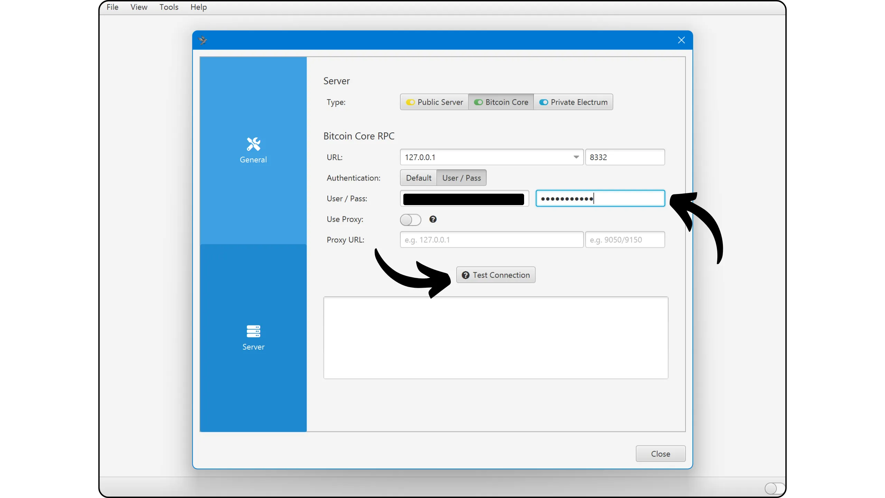Toggle the status bar connection switch
Viewport: 885px width, 498px height.
pyautogui.click(x=774, y=488)
